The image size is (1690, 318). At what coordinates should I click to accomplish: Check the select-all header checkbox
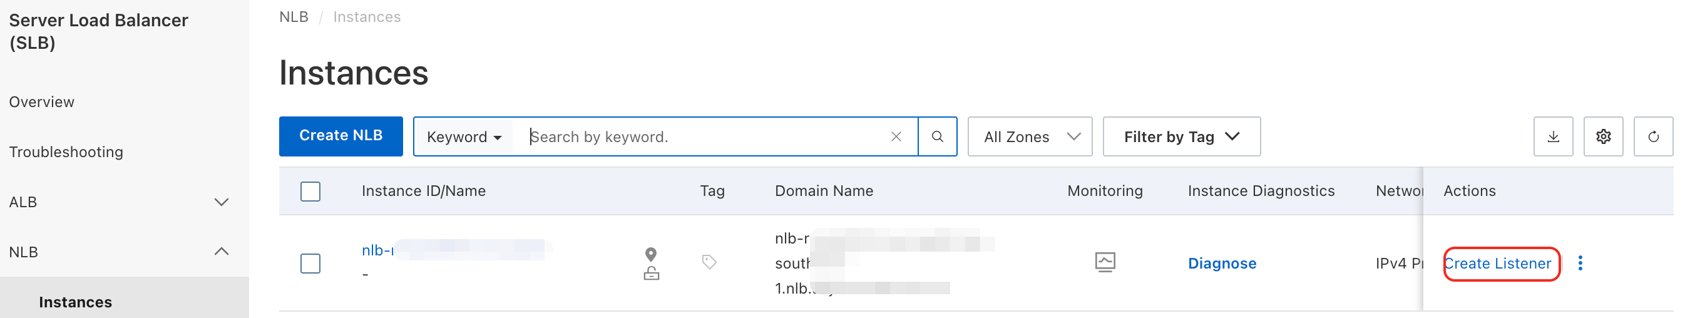310,192
